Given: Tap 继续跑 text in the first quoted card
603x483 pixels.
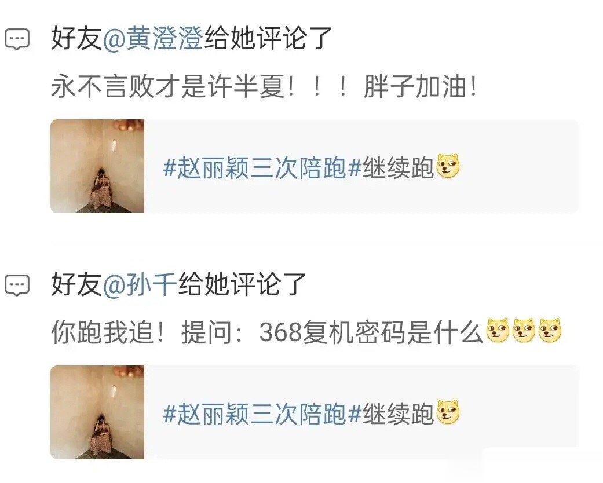Looking at the screenshot, I should pyautogui.click(x=398, y=168).
